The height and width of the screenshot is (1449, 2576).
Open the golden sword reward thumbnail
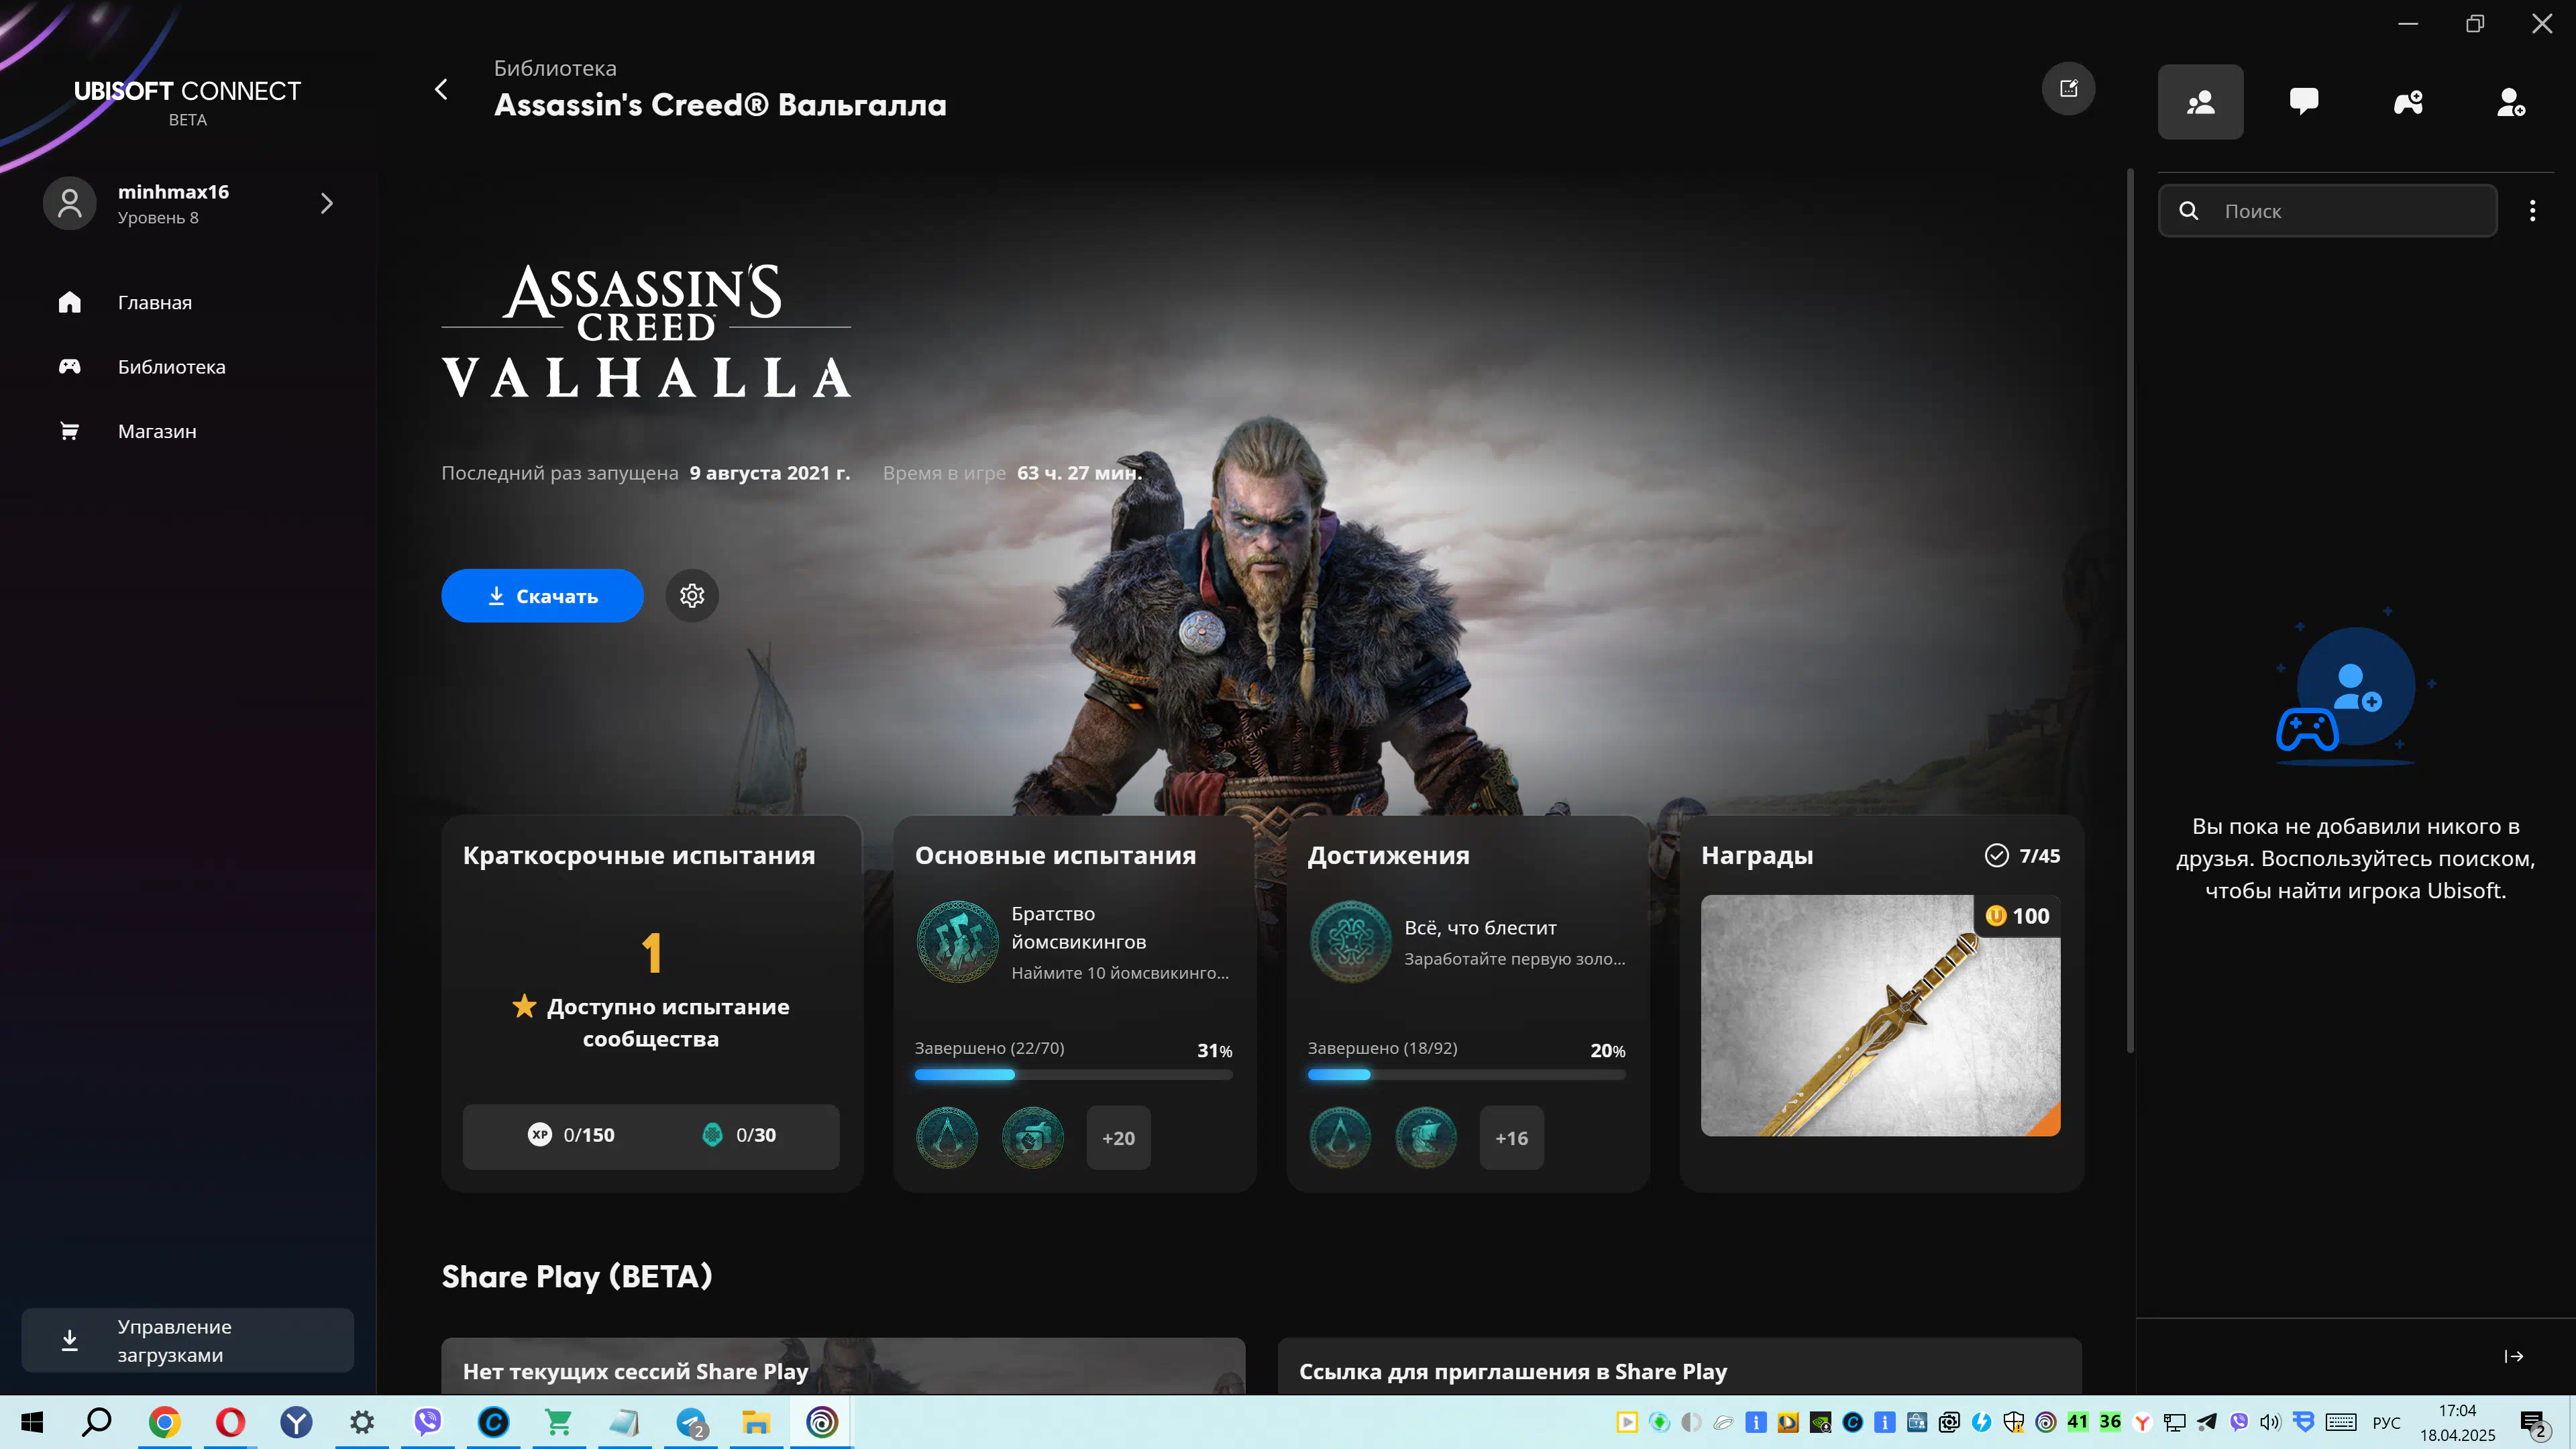[x=1880, y=1015]
